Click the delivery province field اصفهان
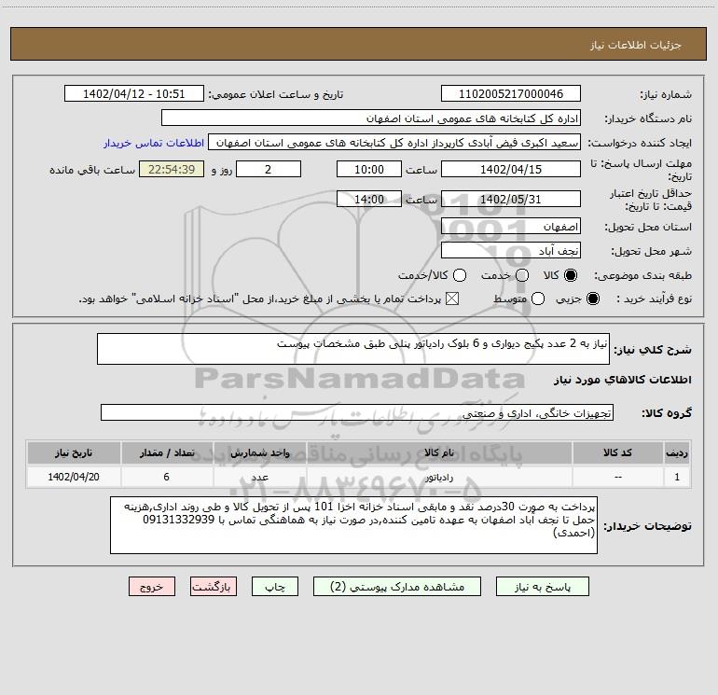This screenshot has height=695, width=718. (x=511, y=226)
